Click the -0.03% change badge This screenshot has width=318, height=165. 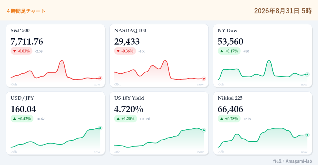pyautogui.click(x=22, y=51)
